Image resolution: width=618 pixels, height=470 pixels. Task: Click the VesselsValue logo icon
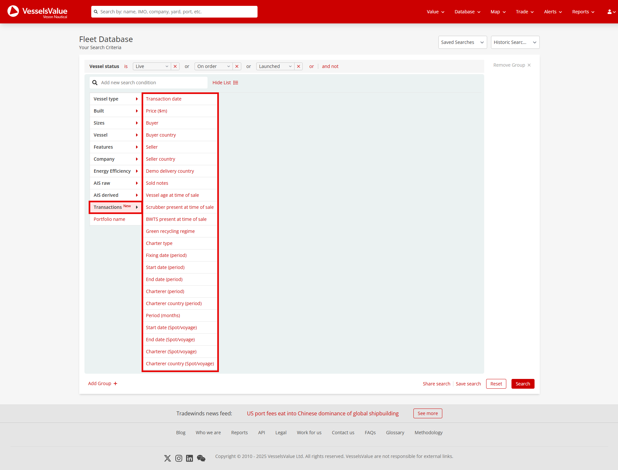point(13,11)
